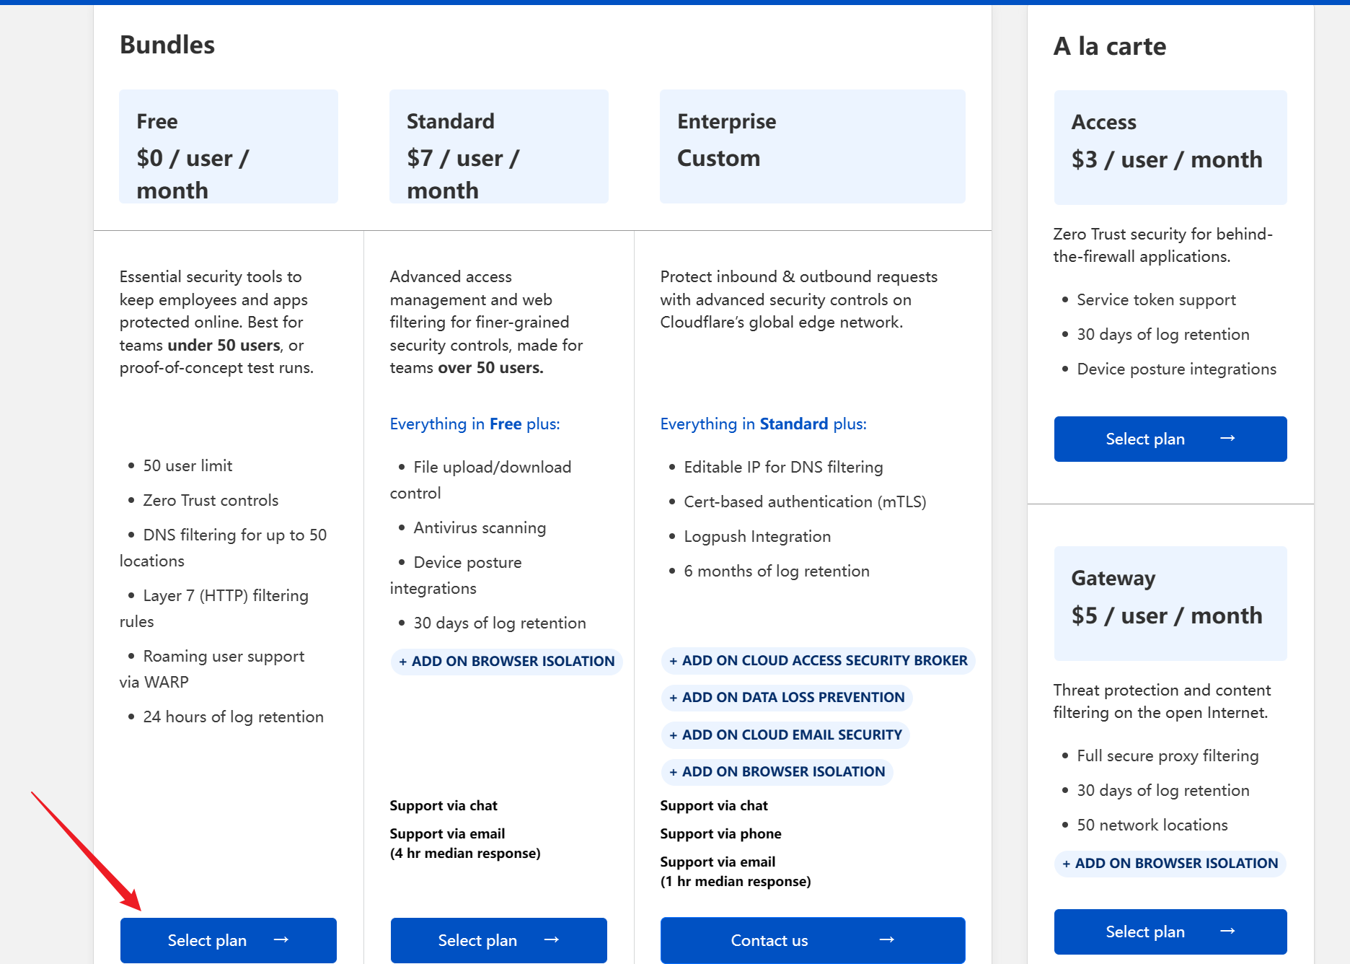Click the arrow icon in Free plan's Select plan button

(x=281, y=939)
